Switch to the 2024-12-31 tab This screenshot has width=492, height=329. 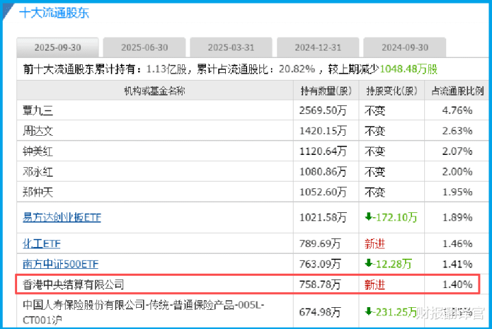[318, 47]
